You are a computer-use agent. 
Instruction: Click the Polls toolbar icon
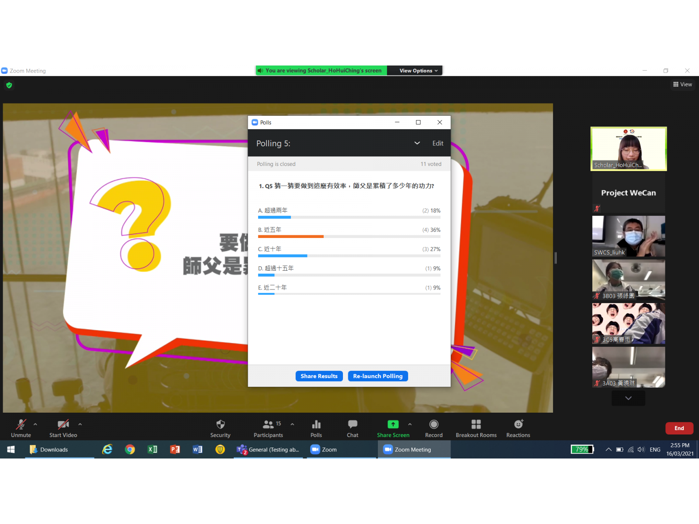coord(316,424)
